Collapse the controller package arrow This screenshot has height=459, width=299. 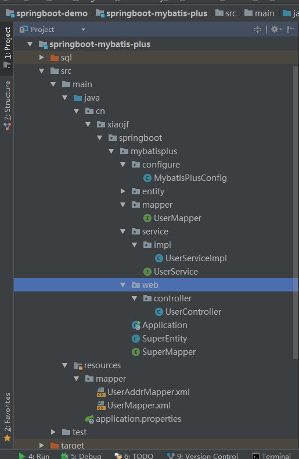135,298
